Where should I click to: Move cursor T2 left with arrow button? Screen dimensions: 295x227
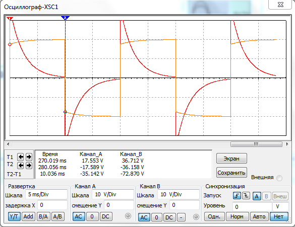[x=21, y=166]
